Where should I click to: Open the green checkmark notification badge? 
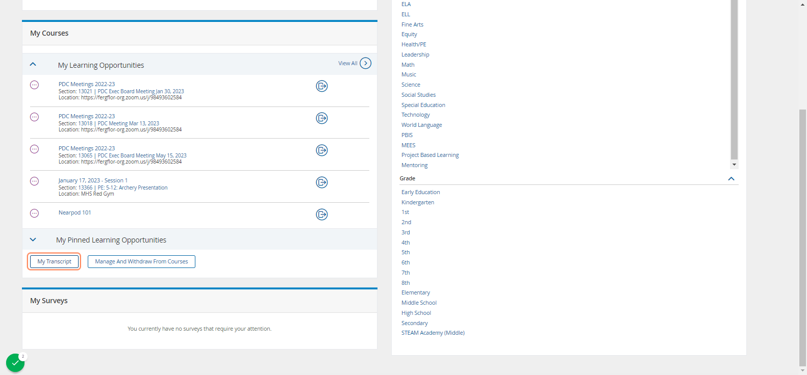tap(15, 363)
